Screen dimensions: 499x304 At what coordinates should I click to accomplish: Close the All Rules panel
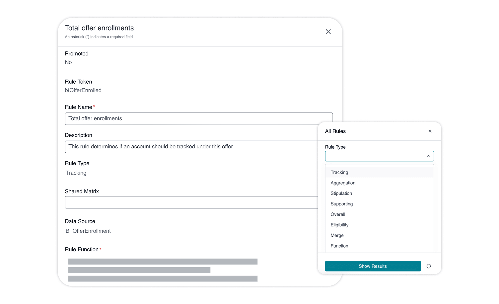tap(430, 131)
